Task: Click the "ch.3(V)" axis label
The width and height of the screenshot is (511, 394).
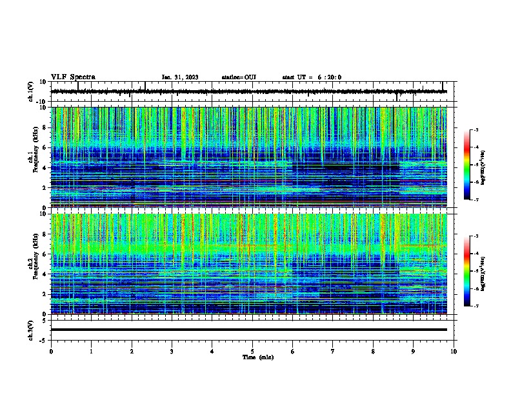Action: tap(30, 331)
